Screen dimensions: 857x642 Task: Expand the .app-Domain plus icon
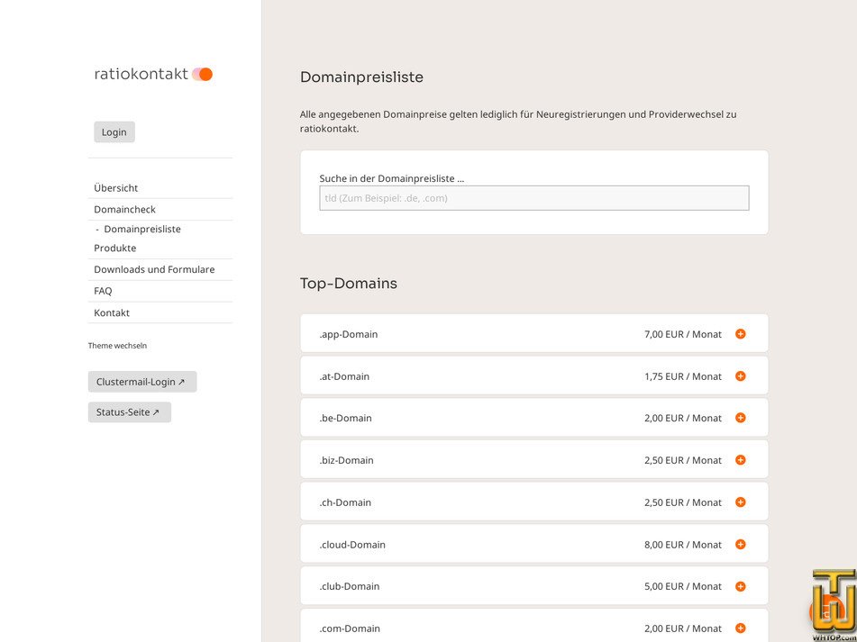coord(740,333)
